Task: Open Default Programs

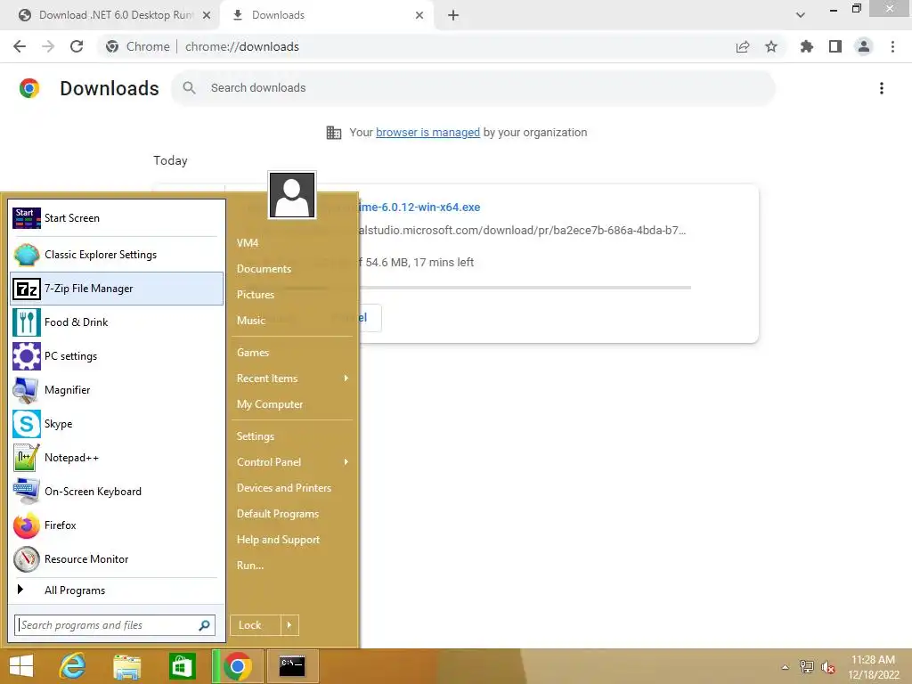Action: click(292, 514)
